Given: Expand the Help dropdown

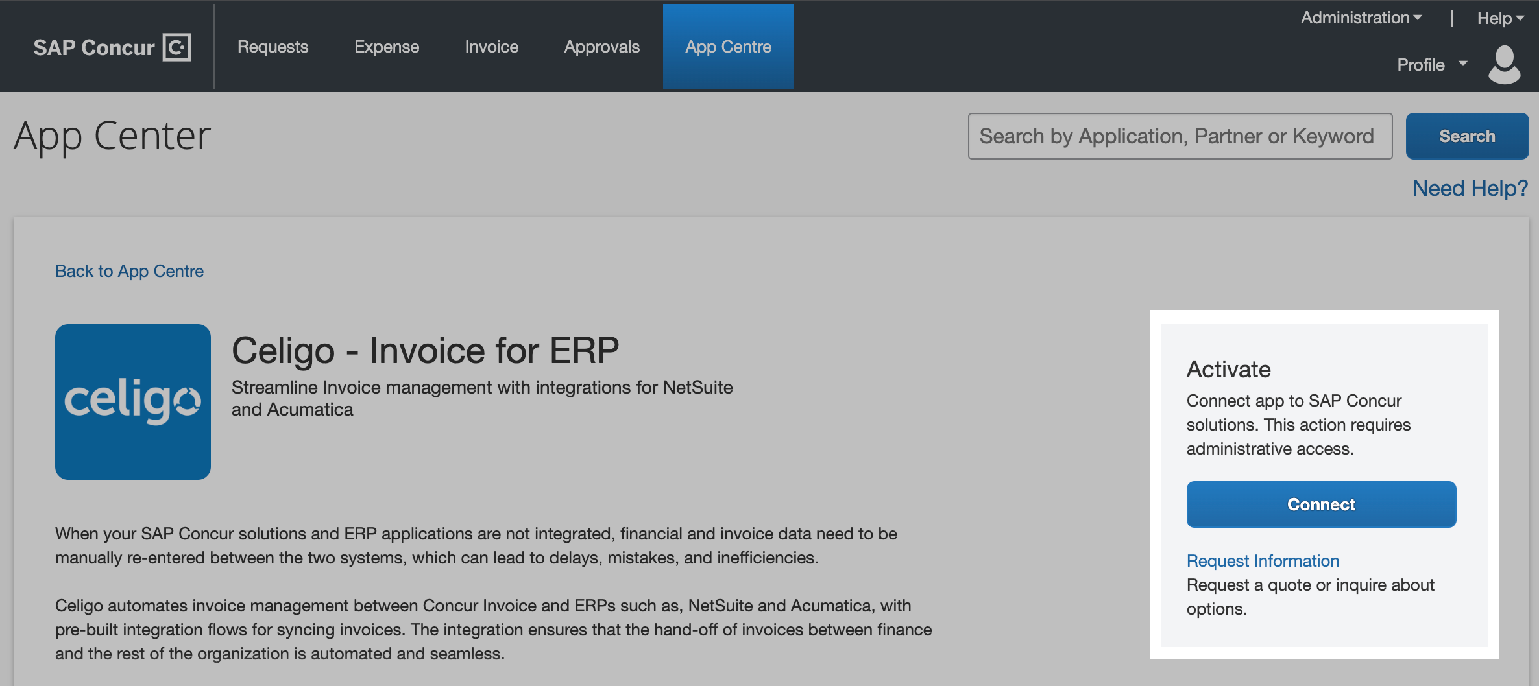Looking at the screenshot, I should (1500, 18).
